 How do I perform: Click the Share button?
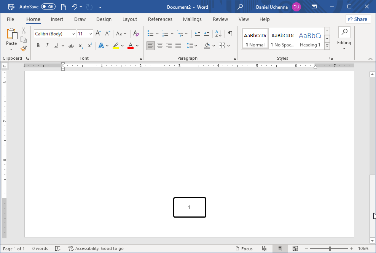[358, 19]
